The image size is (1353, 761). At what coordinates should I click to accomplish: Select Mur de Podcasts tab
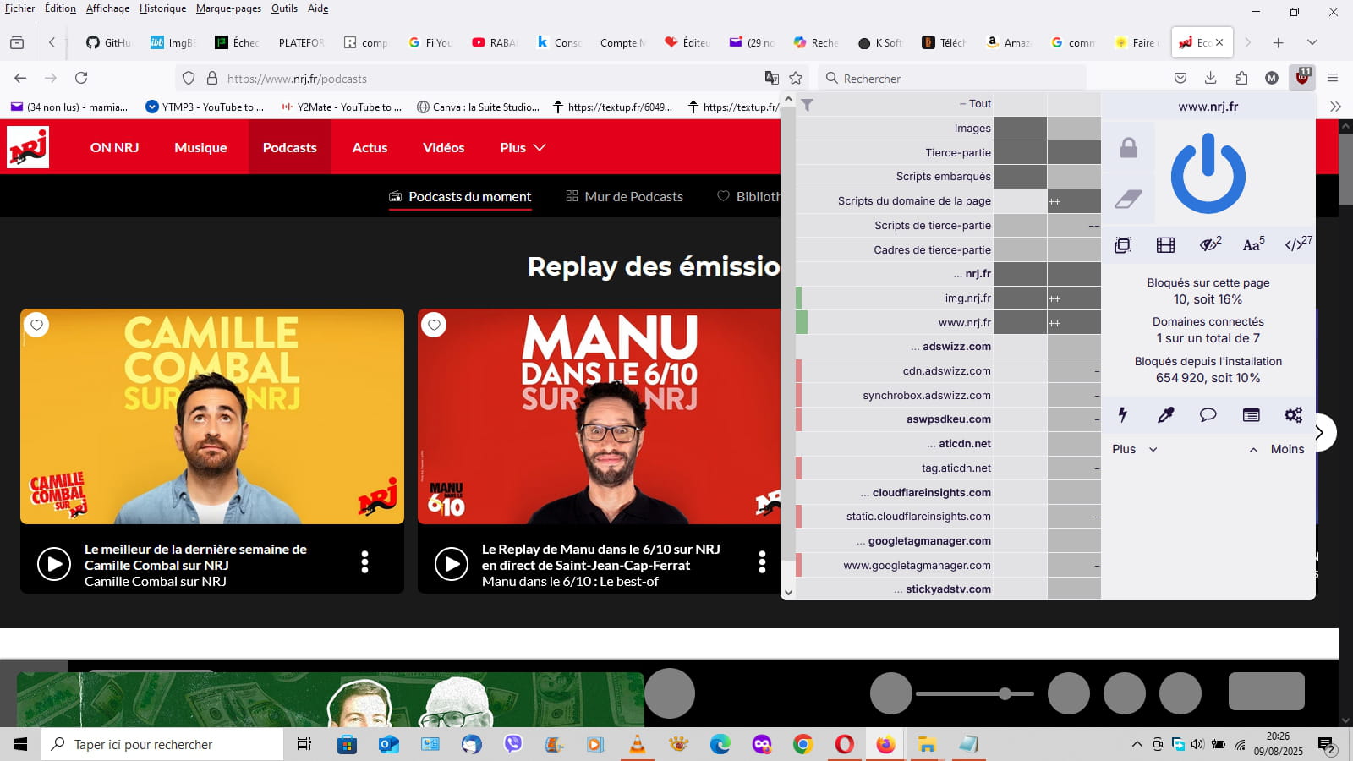[624, 196]
